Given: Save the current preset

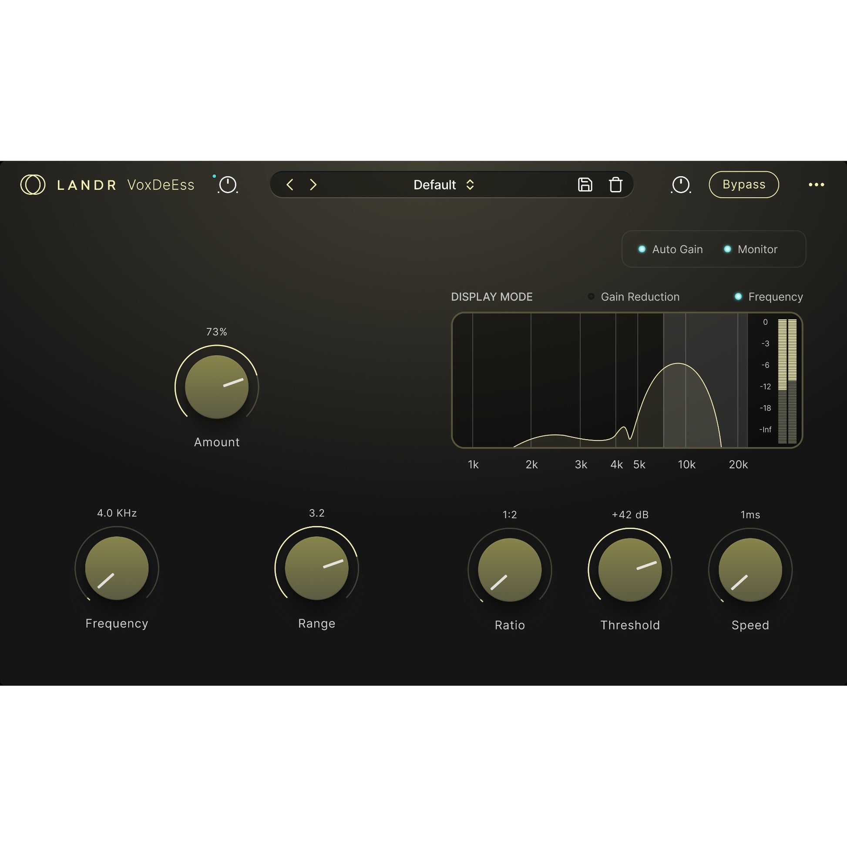Looking at the screenshot, I should tap(585, 185).
